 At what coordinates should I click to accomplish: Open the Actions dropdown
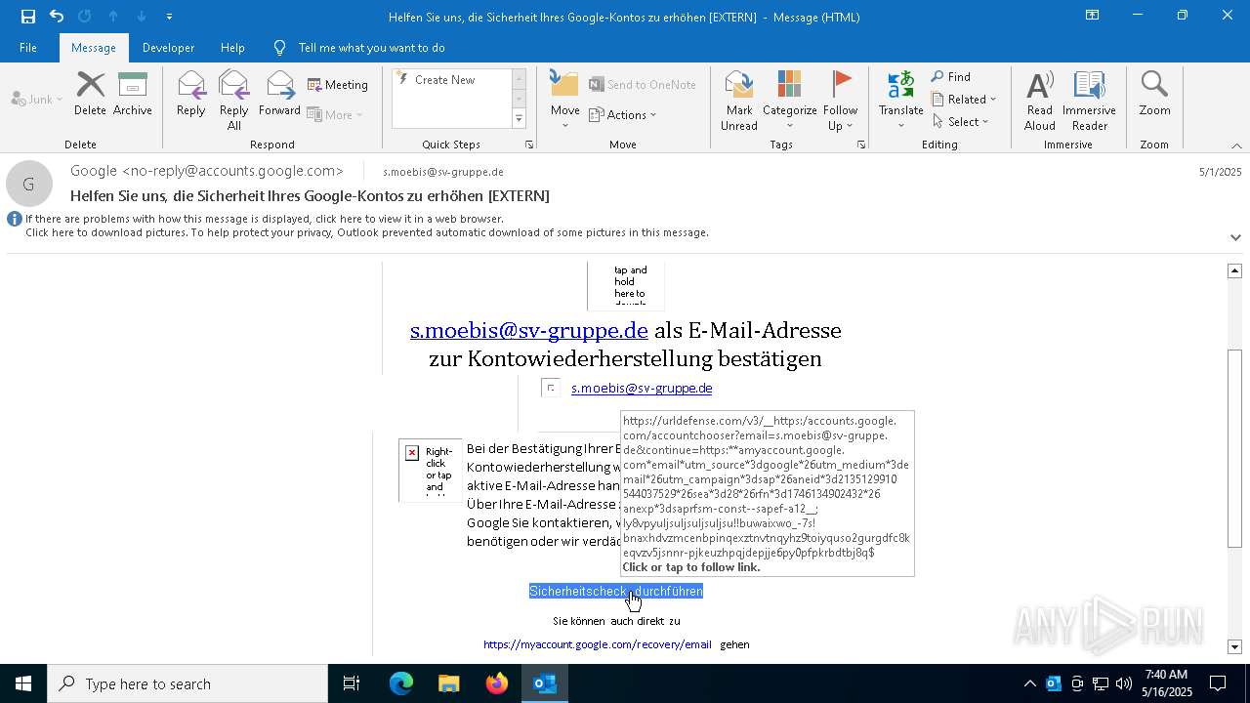coord(623,114)
